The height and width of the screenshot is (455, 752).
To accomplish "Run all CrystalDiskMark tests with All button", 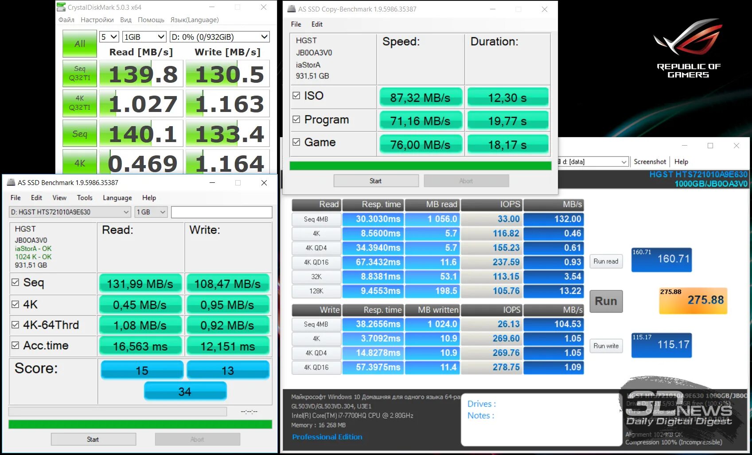I will click(80, 43).
